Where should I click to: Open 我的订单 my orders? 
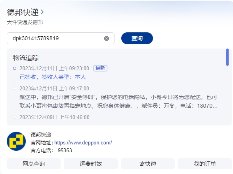tap(205, 164)
